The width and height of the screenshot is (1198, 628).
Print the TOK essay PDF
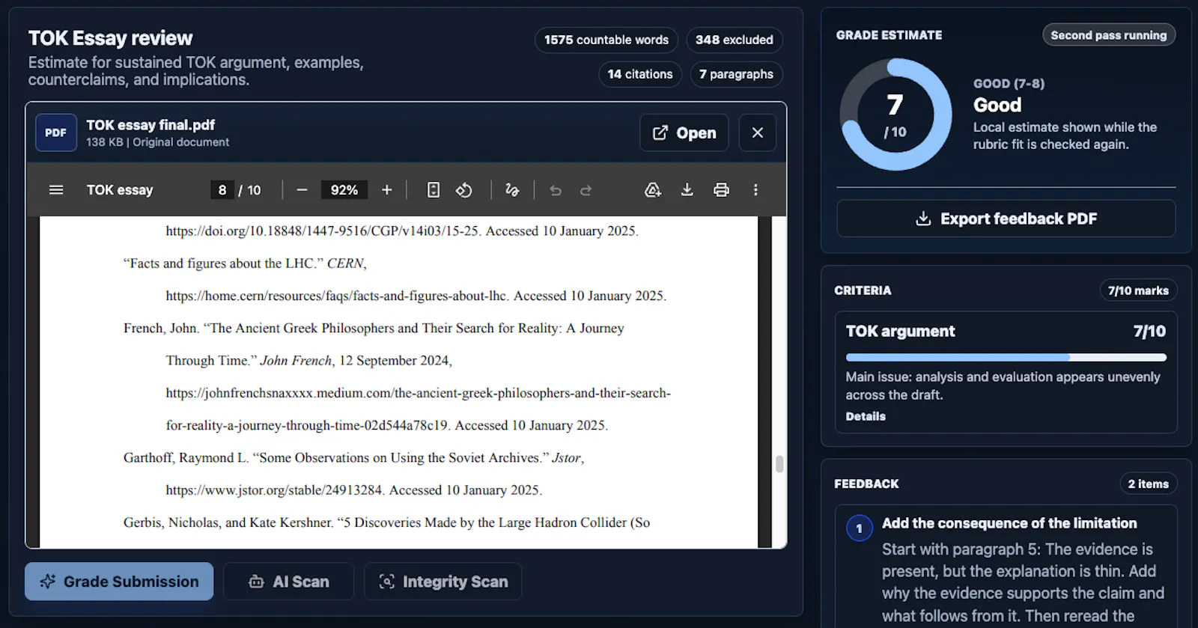pyautogui.click(x=721, y=190)
